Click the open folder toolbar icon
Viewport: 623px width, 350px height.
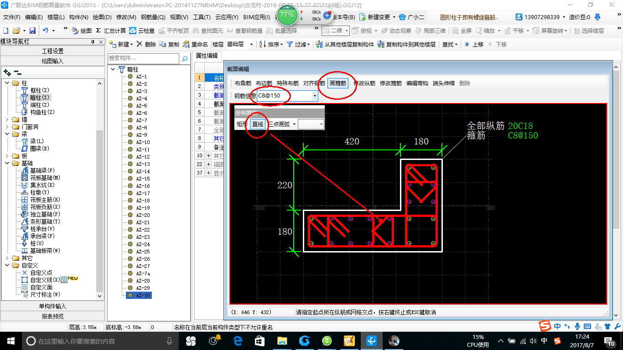(x=16, y=31)
